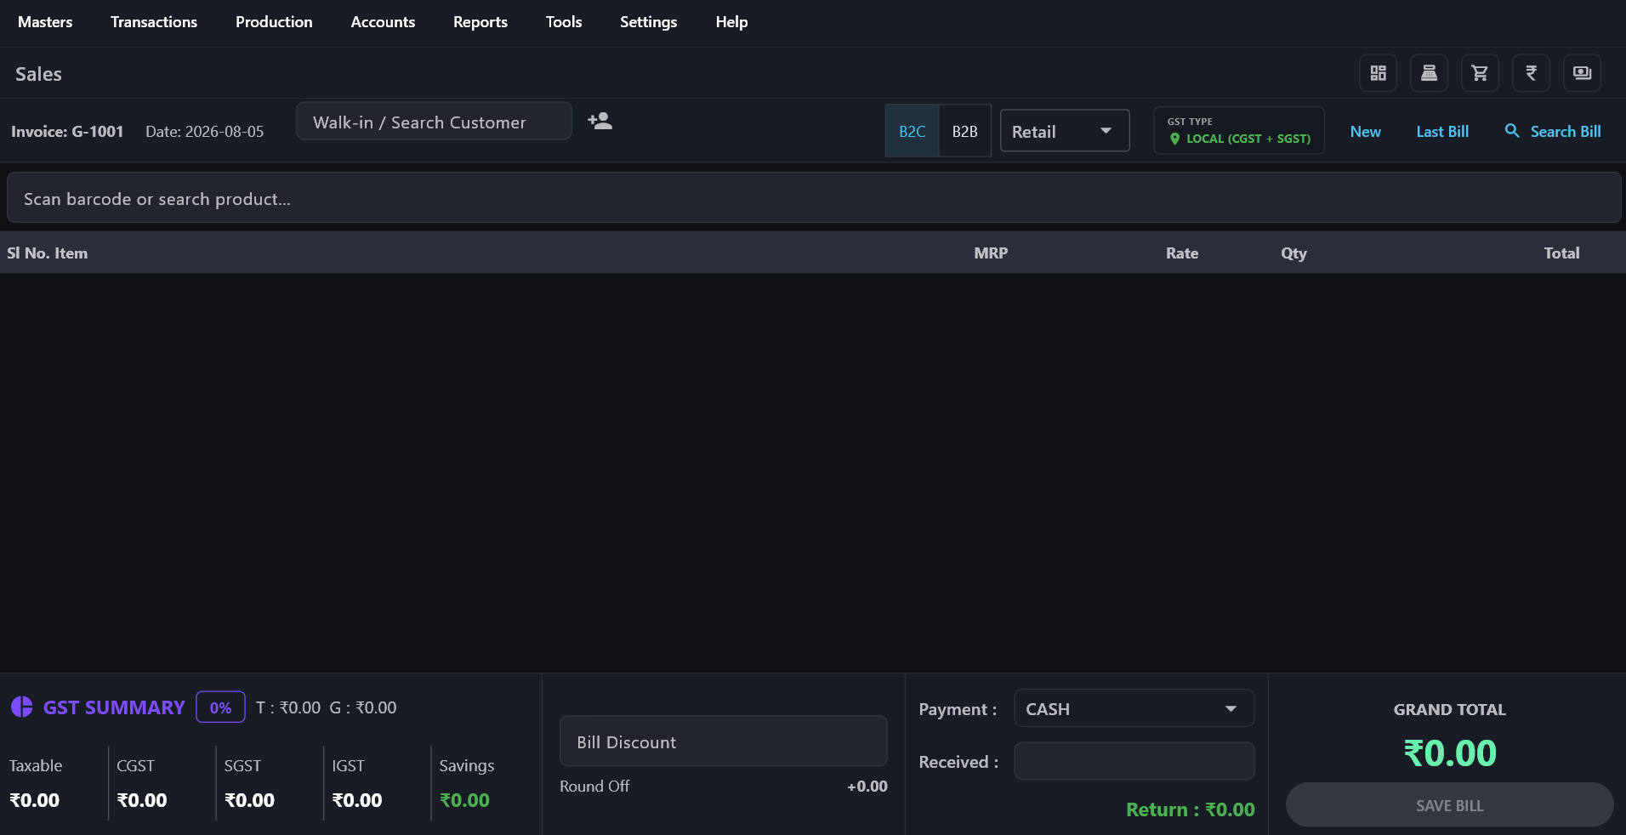The height and width of the screenshot is (835, 1626).
Task: Click the SGST ₹0.00 value
Action: coord(249,800)
